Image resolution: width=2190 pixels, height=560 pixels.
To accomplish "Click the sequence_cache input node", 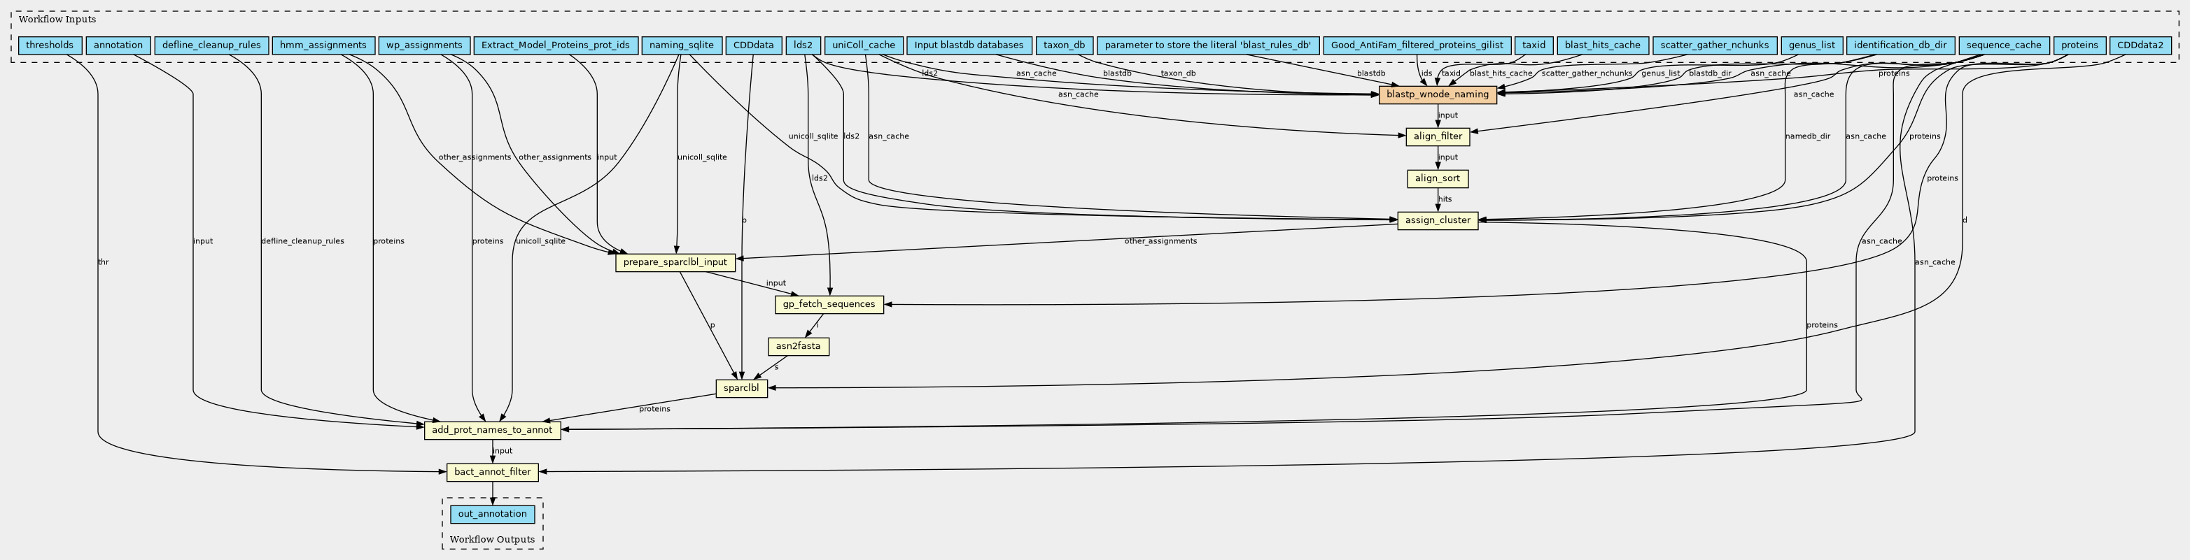I will click(2003, 45).
